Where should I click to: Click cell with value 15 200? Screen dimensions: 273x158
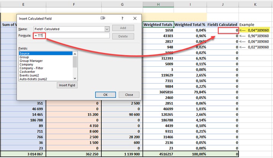click(x=74, y=115)
